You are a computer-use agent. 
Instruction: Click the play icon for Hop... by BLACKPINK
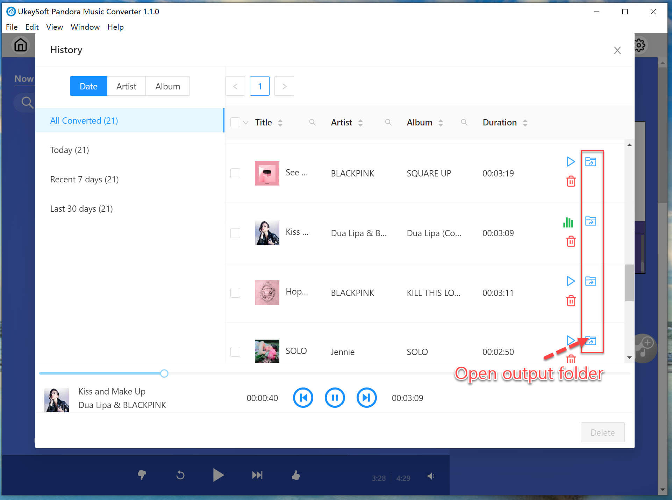tap(570, 281)
